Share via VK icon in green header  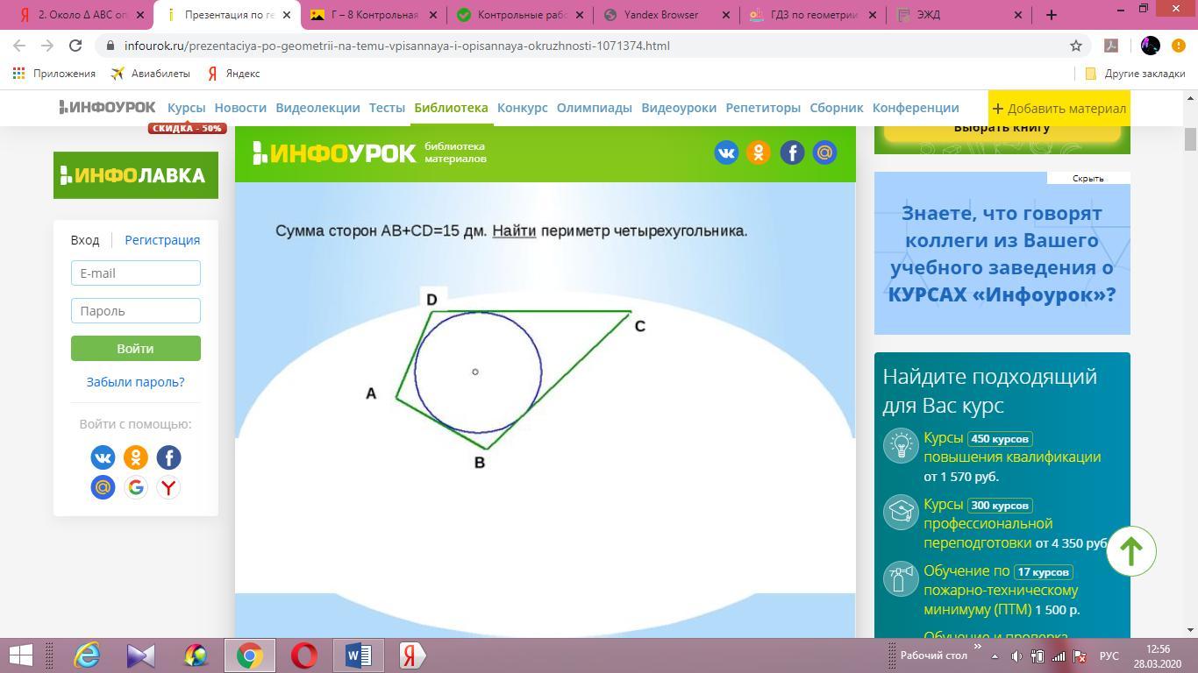point(726,152)
